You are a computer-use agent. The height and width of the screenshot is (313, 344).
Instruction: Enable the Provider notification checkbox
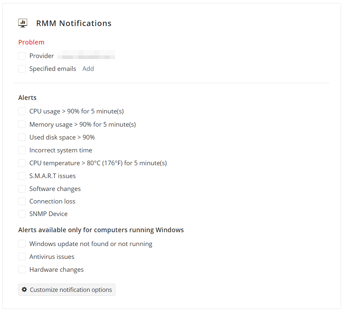coord(22,56)
